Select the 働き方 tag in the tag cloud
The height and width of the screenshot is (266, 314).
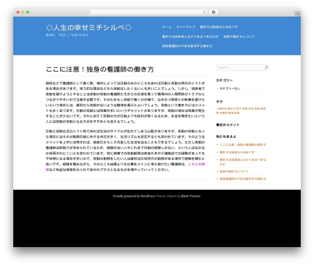[x=231, y=109]
